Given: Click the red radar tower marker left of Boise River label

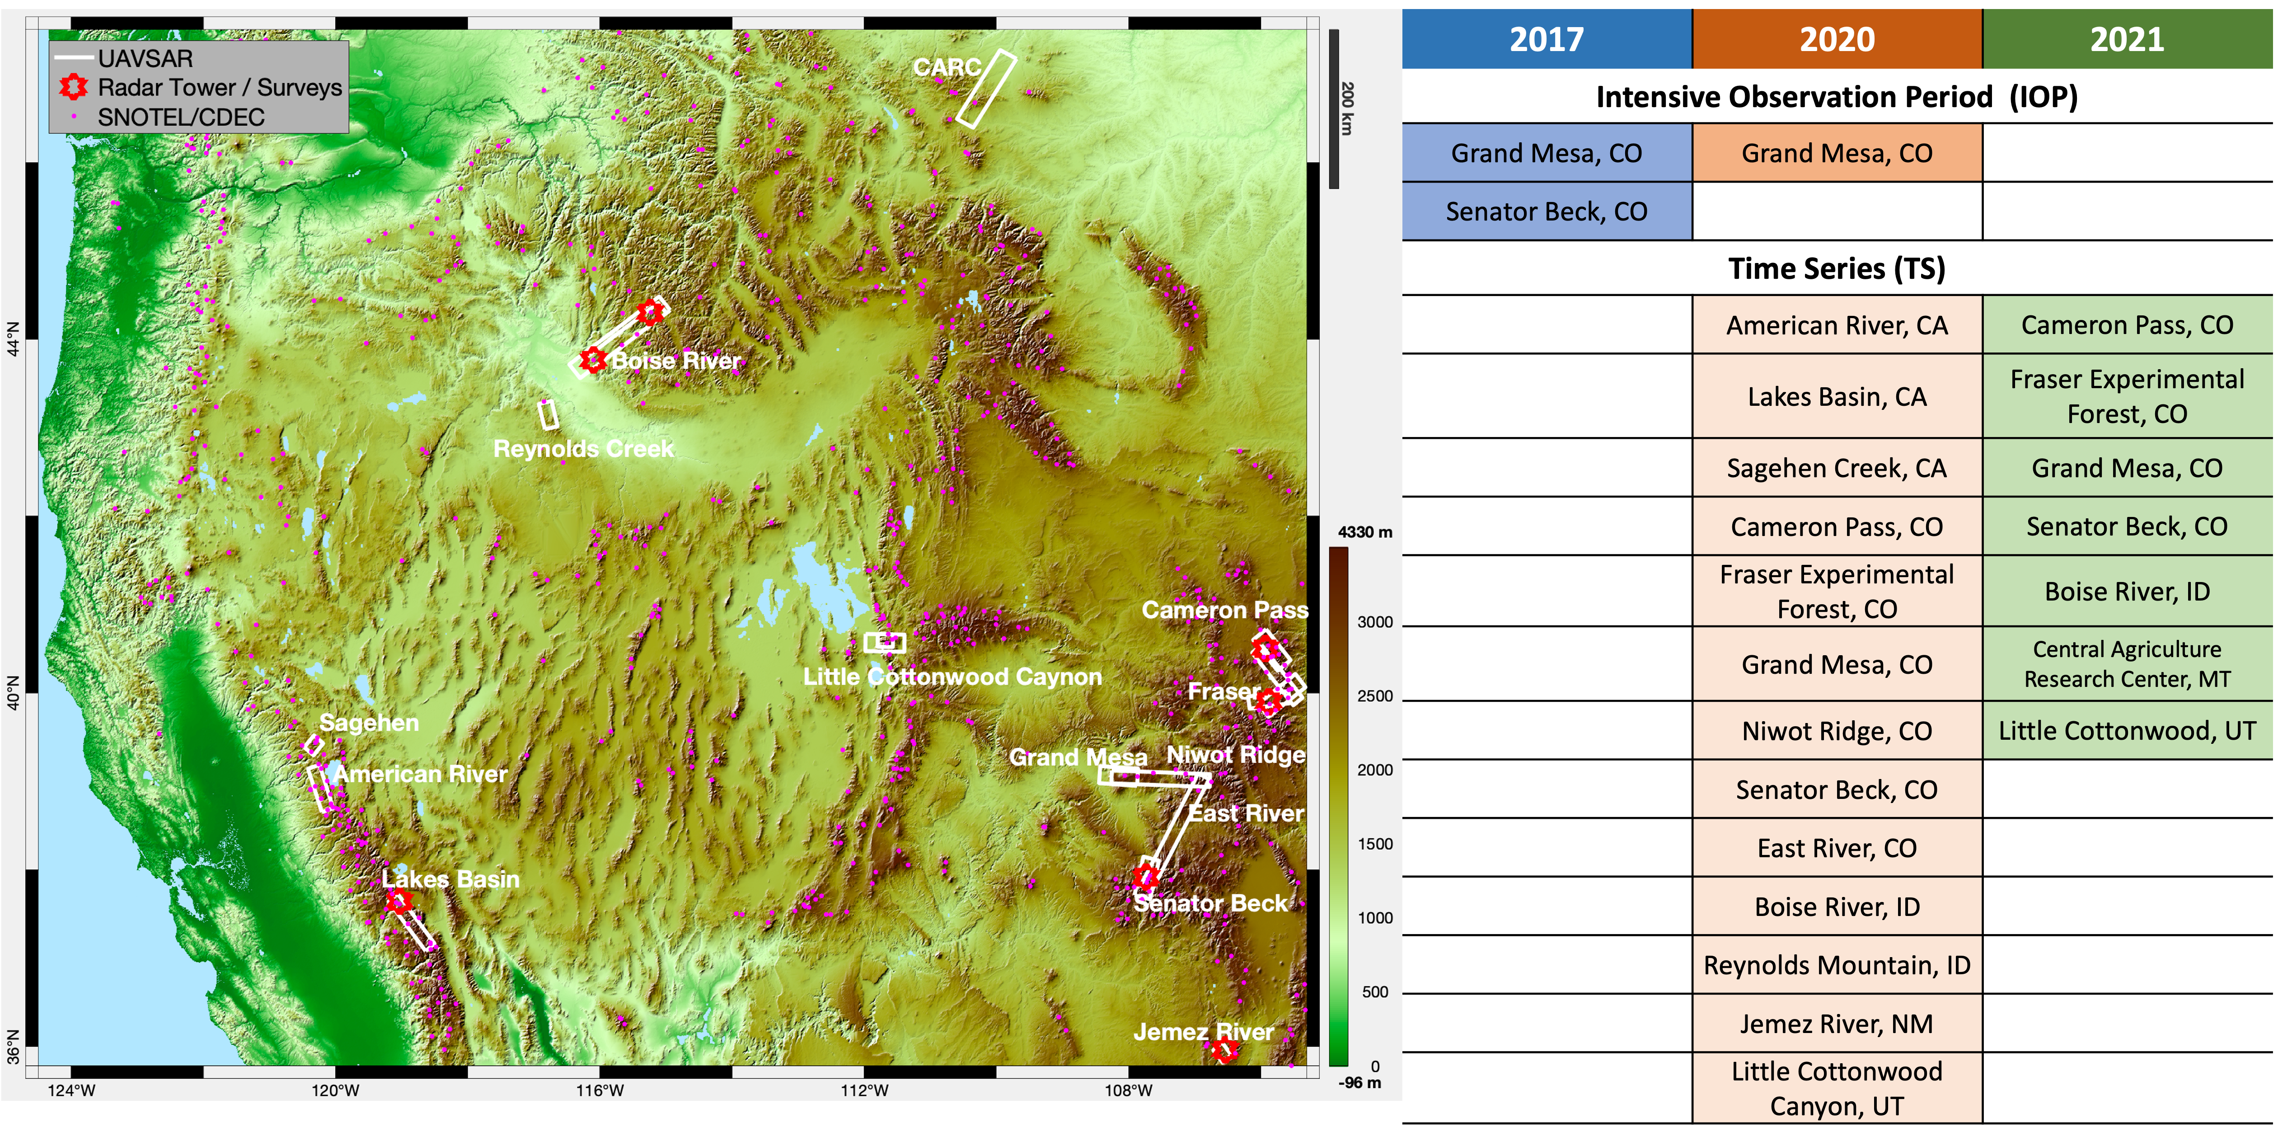Looking at the screenshot, I should click(594, 361).
